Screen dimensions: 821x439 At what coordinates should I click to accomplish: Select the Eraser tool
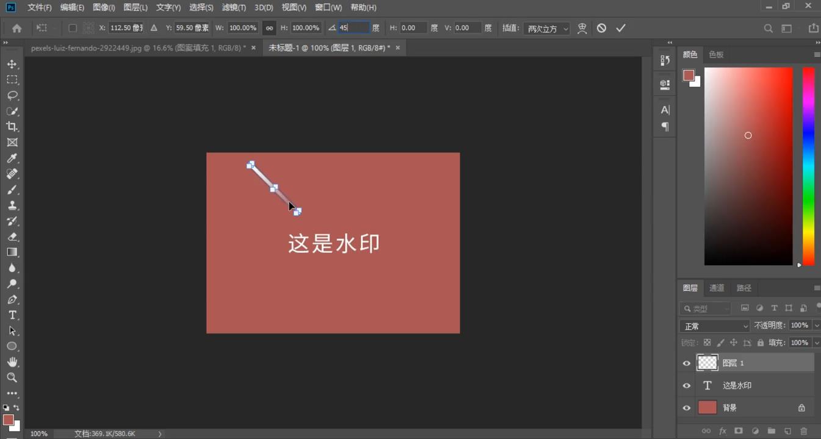pyautogui.click(x=12, y=237)
